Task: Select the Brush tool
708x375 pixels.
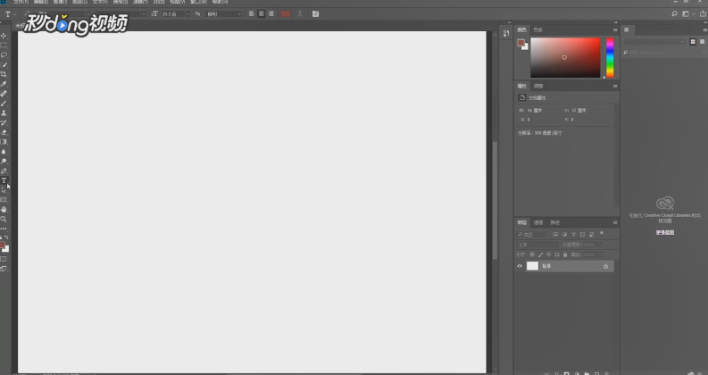Action: tap(4, 104)
